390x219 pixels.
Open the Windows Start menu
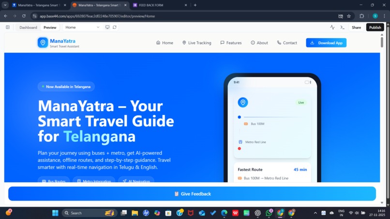pos(55,213)
